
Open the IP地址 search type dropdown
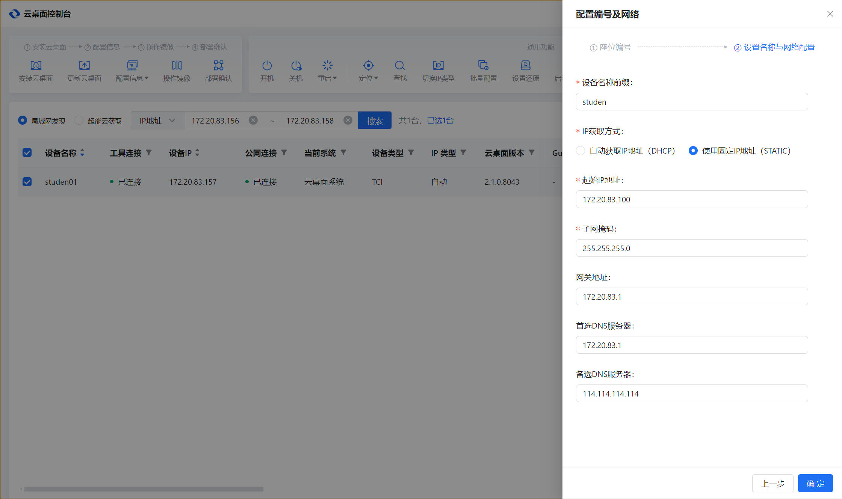157,121
